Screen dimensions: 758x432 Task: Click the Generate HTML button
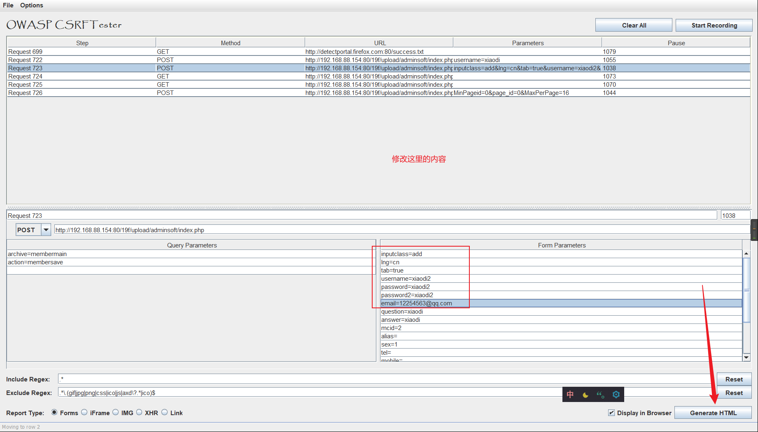pos(713,413)
